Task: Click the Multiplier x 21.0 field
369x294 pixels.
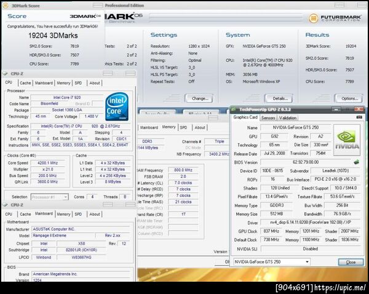Action: [x=47, y=169]
